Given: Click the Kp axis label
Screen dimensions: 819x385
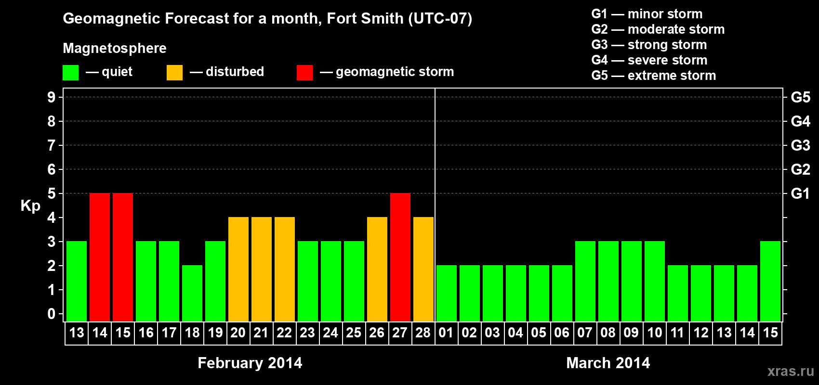Looking at the screenshot, I should tap(30, 206).
